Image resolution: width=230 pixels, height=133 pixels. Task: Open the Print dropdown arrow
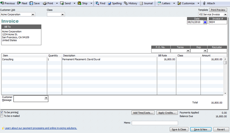tap(57, 3)
